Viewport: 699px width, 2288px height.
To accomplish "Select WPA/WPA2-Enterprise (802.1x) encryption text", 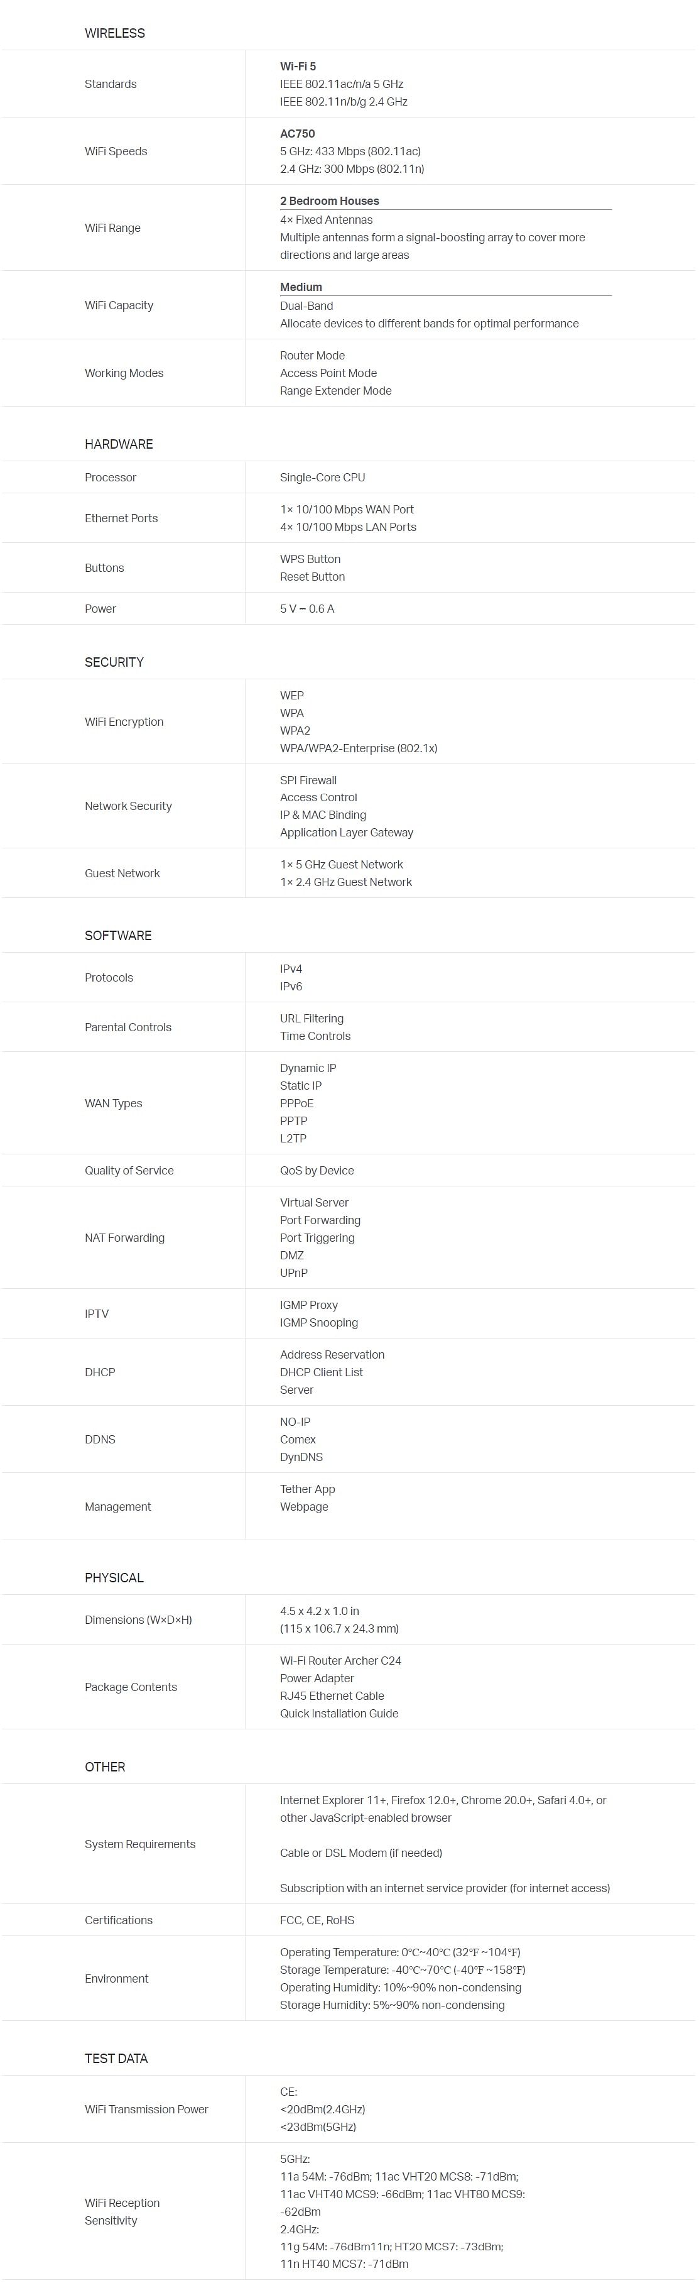I will pyautogui.click(x=359, y=749).
